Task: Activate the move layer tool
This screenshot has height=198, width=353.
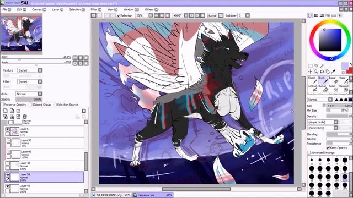Action: point(311,71)
